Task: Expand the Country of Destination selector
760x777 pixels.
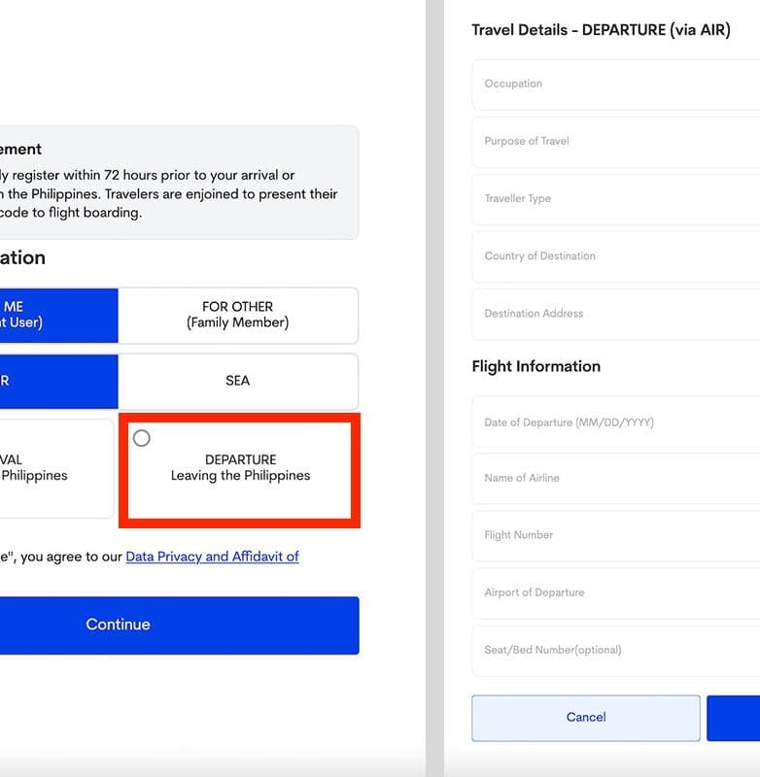Action: (x=615, y=256)
